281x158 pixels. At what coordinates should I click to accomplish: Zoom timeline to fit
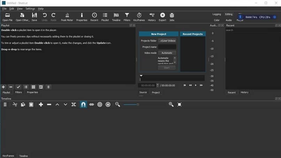(180, 104)
